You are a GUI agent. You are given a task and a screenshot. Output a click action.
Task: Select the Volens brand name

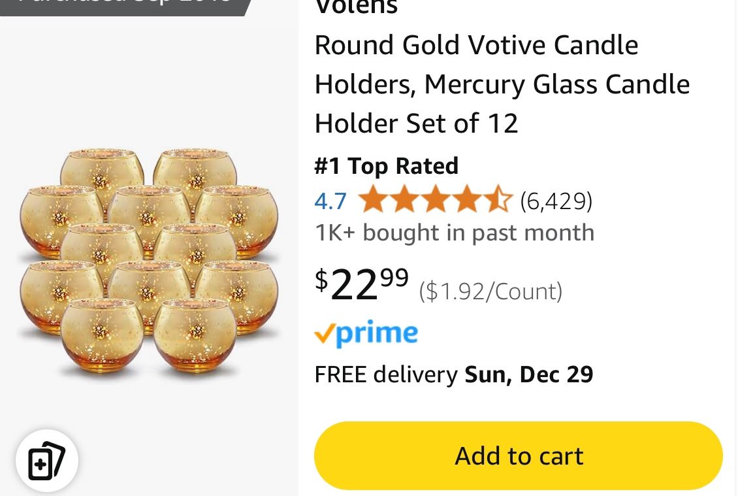point(356,7)
